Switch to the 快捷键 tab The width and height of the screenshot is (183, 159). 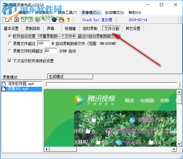pyautogui.click(x=70, y=29)
